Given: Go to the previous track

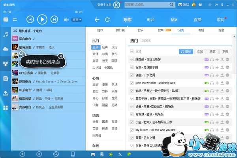Looking at the screenshot, I should 30,19.
